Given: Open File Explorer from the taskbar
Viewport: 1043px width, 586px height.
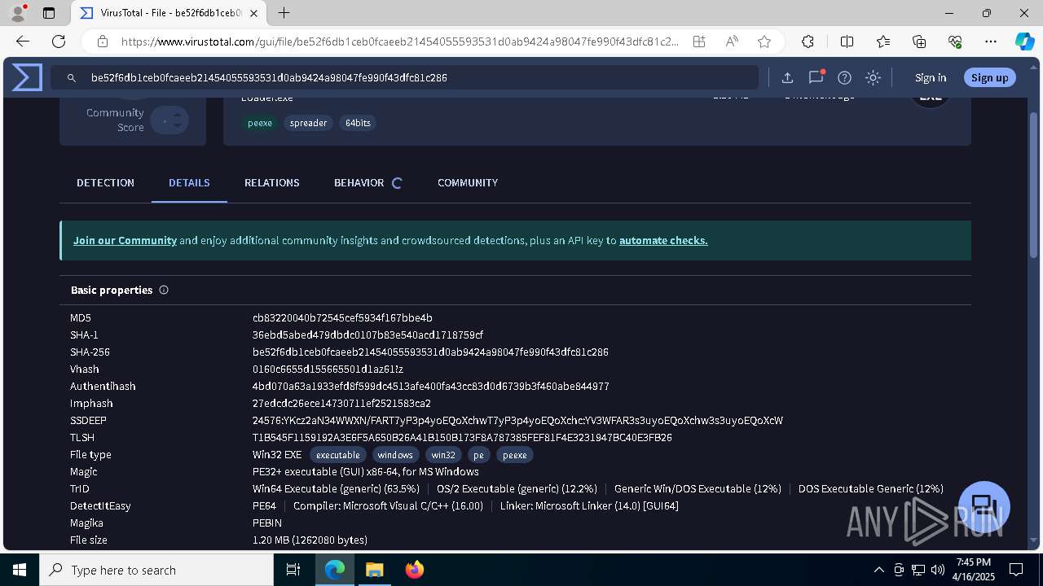Looking at the screenshot, I should pos(374,570).
